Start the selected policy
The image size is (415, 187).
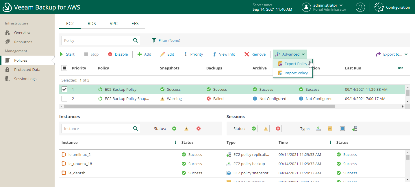[x=67, y=54]
